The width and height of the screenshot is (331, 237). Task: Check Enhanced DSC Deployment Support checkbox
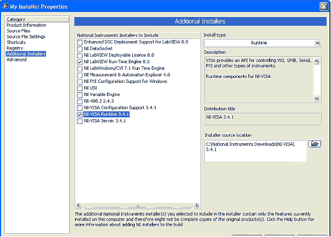(79, 42)
